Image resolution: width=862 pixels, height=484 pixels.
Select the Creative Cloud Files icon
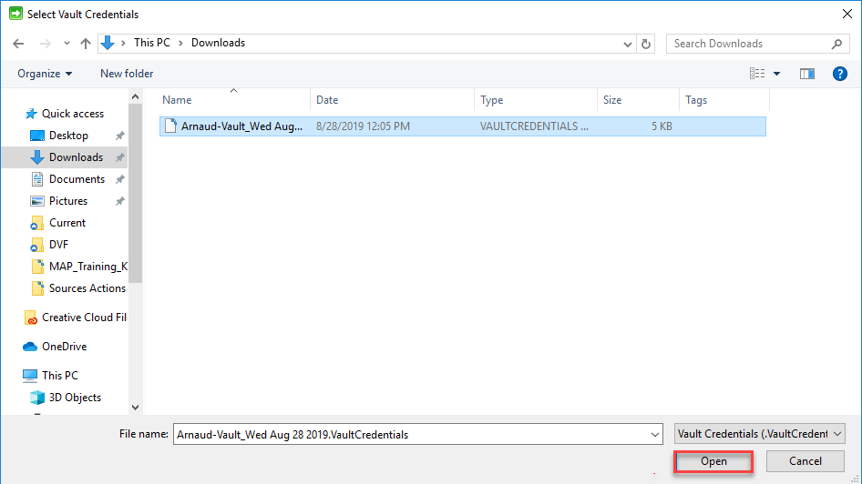[x=31, y=318]
